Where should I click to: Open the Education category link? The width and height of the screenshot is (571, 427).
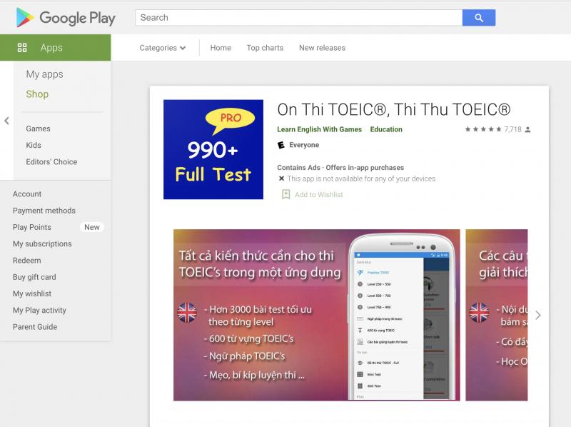coord(386,129)
